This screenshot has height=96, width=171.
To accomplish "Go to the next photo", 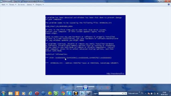I will point(91,88).
